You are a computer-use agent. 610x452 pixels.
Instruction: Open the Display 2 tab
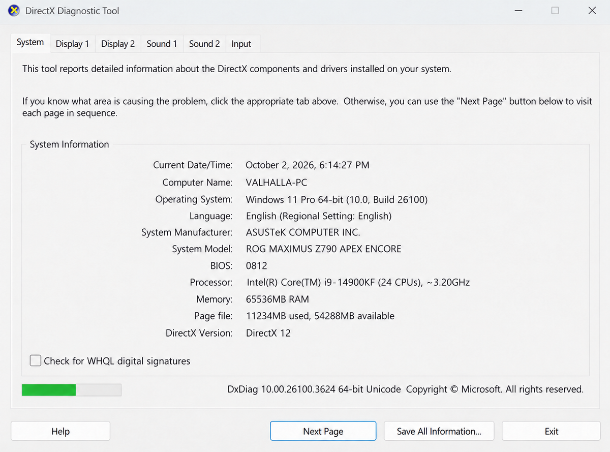point(118,44)
